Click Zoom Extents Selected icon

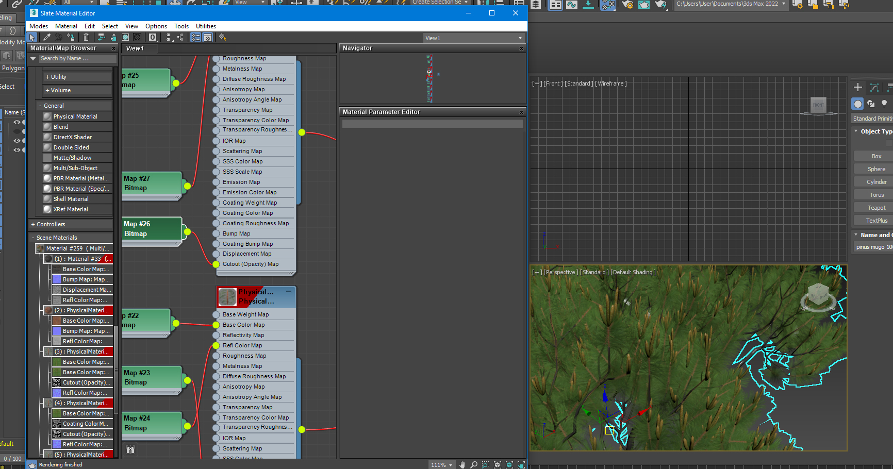coord(509,464)
